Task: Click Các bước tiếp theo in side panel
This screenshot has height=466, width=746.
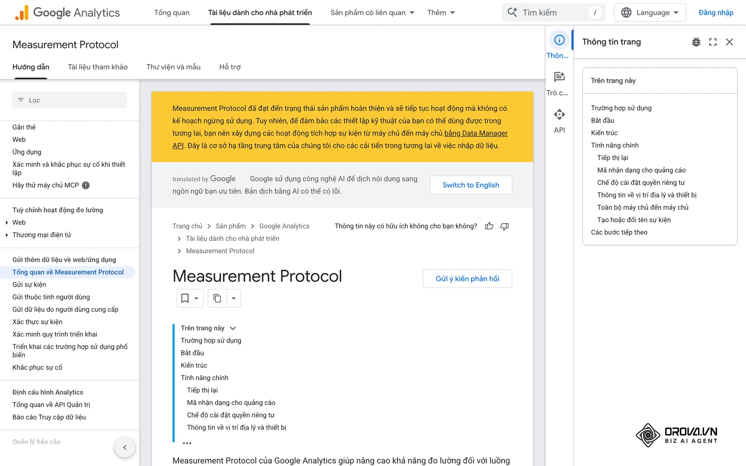Action: tap(619, 233)
